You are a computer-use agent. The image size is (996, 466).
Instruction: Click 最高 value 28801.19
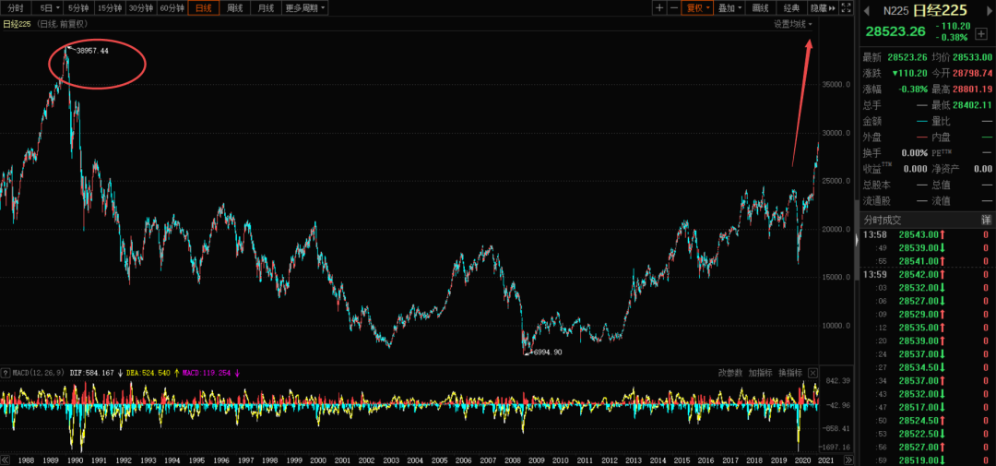coord(972,89)
